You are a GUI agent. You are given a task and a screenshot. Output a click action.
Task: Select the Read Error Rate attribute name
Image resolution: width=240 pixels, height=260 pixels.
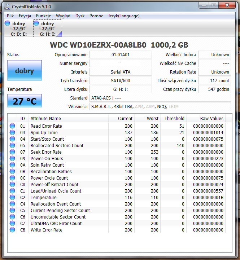click(46, 126)
